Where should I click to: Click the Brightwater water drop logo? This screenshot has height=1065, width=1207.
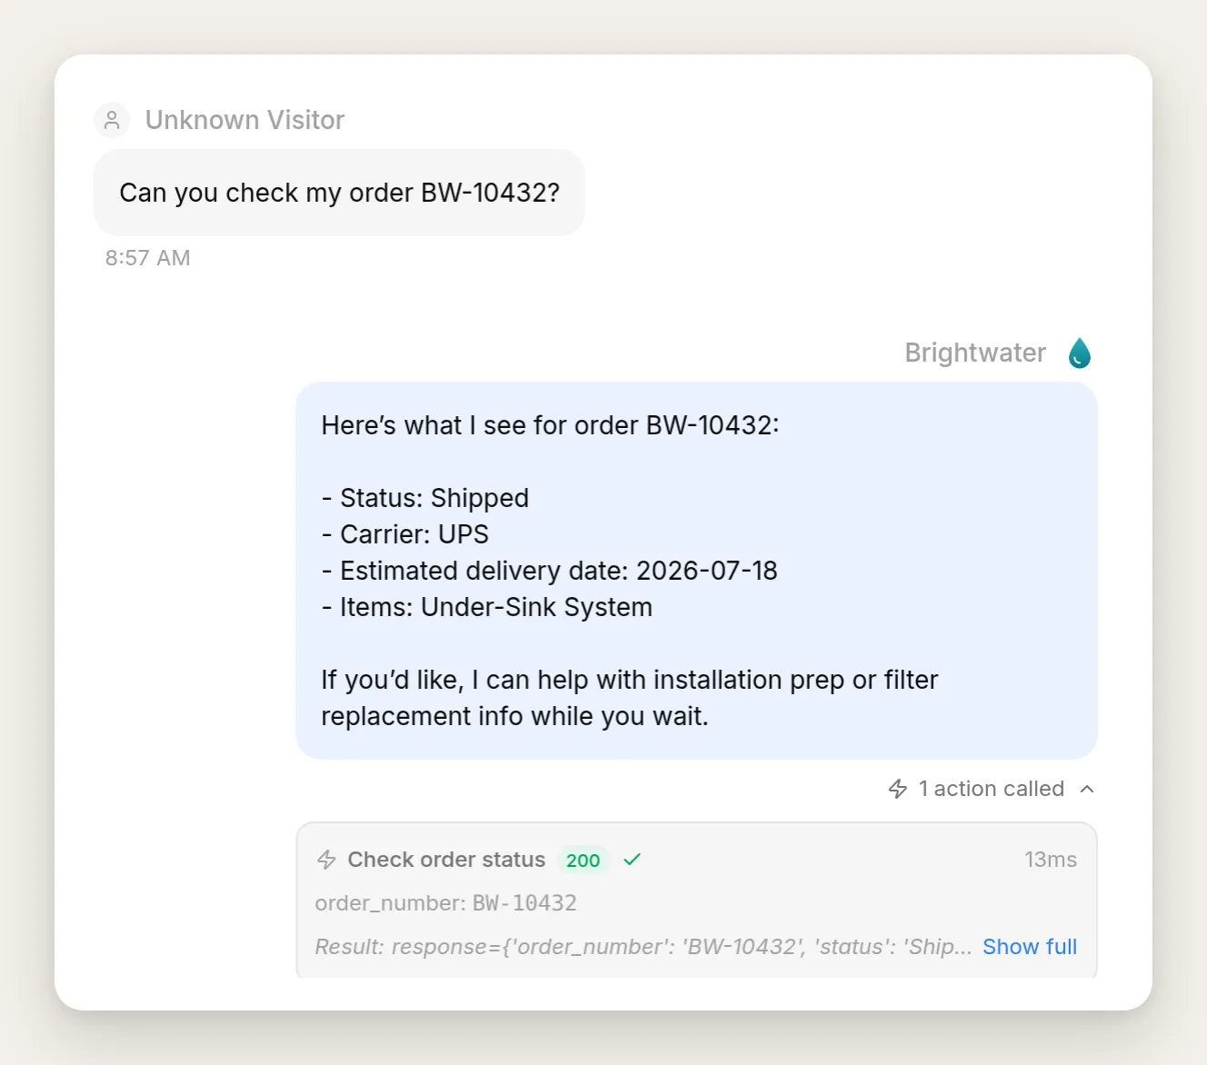pyautogui.click(x=1080, y=353)
